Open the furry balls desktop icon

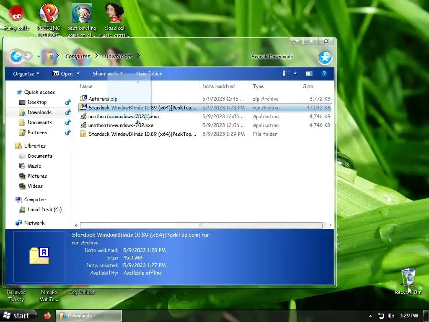click(16, 17)
